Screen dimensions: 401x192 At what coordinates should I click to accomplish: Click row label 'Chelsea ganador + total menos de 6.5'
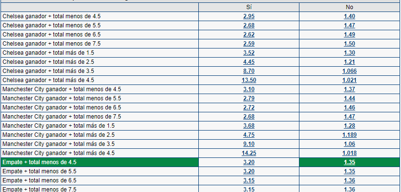pyautogui.click(x=52, y=35)
